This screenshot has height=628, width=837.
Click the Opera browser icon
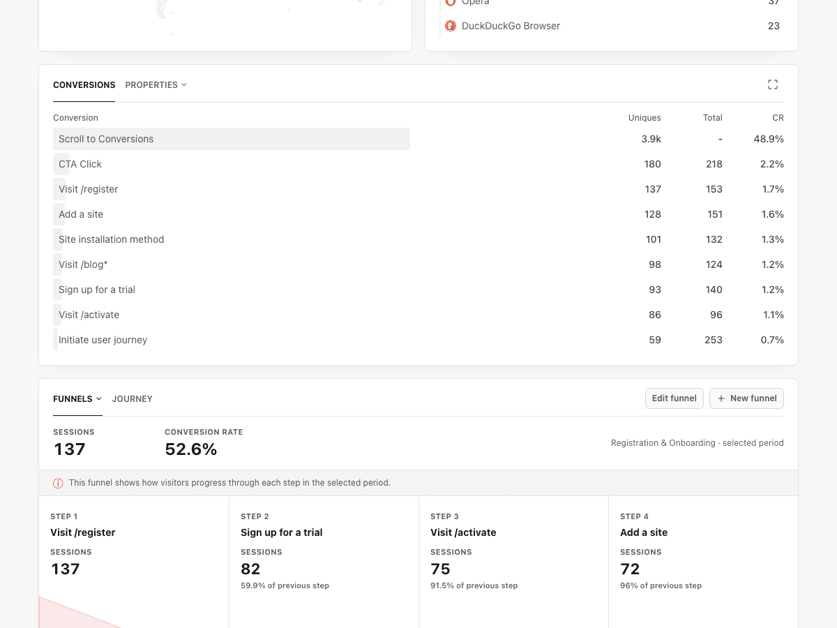coord(451,3)
